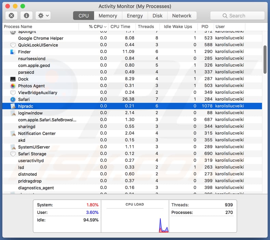270x240 pixels.
Task: Select the sharingd process
Action: click(132, 126)
